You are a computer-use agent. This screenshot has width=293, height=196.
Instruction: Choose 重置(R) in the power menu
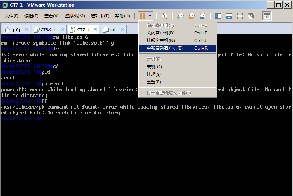(178, 82)
